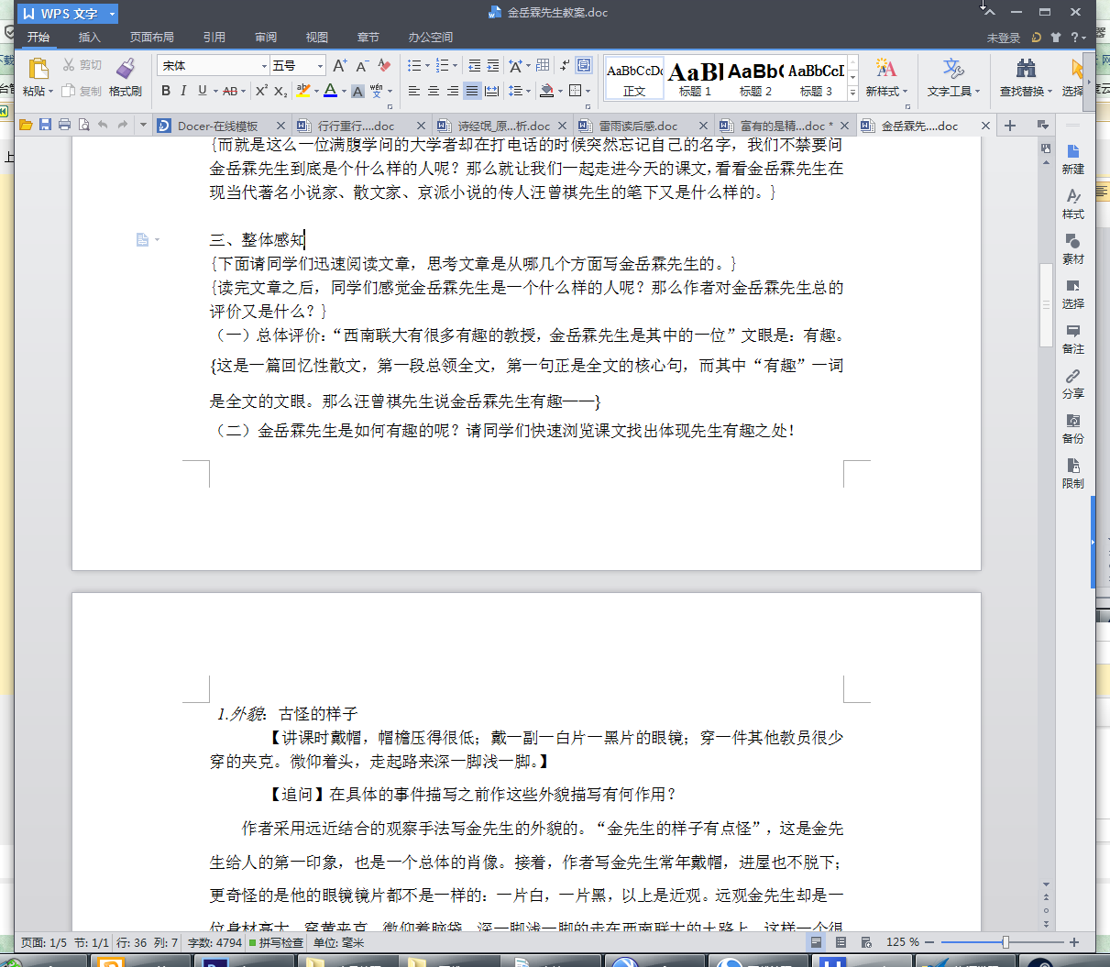
Task: Clear formatting with the eraser icon
Action: [x=385, y=66]
